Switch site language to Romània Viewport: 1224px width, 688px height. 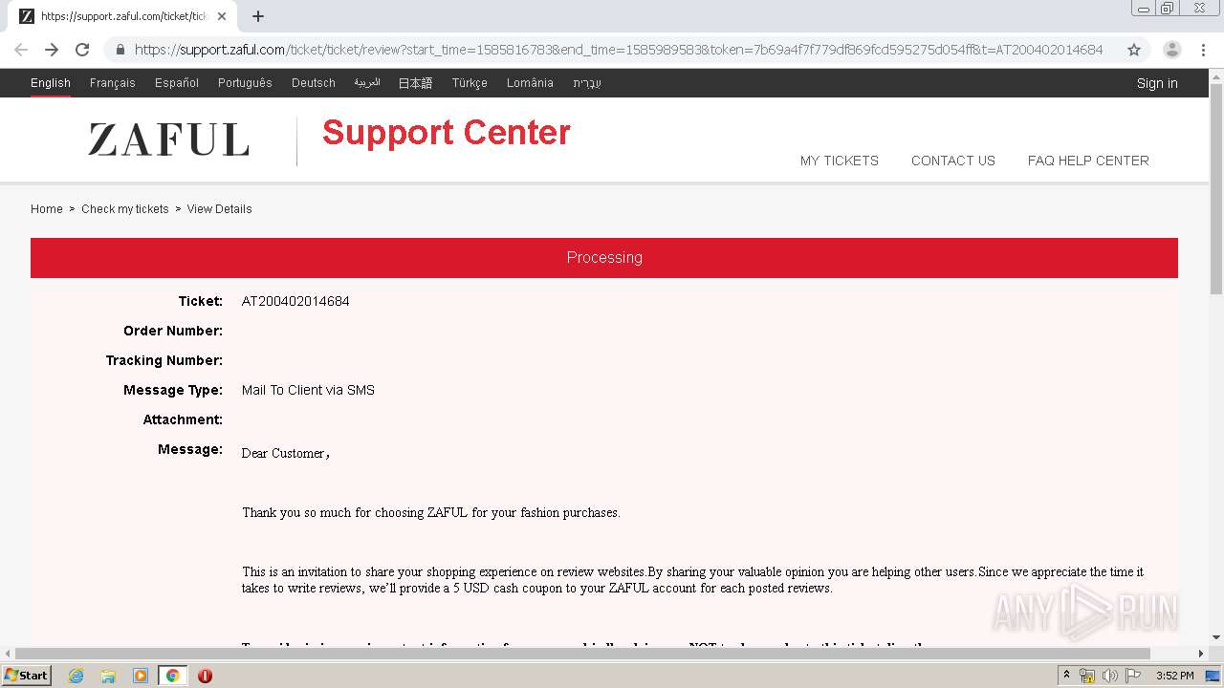pyautogui.click(x=530, y=83)
